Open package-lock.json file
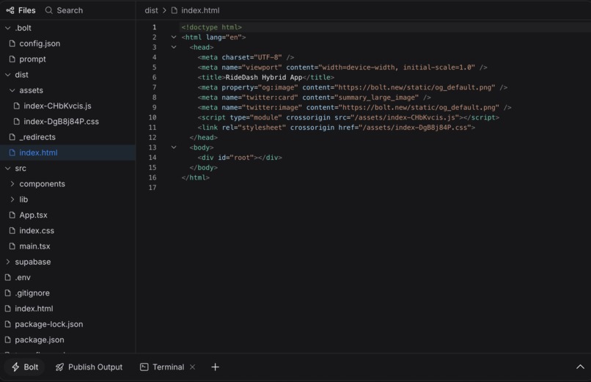This screenshot has width=591, height=382. [x=68, y=324]
